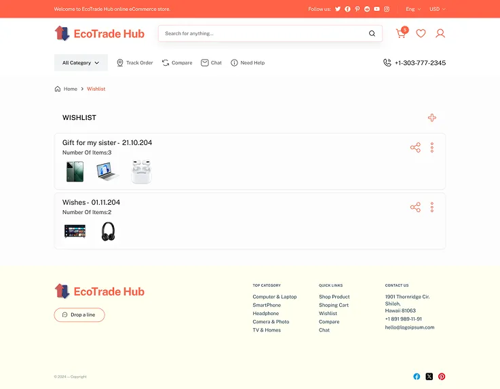Select Compare in navigation bar
This screenshot has height=389, width=500.
[x=177, y=63]
